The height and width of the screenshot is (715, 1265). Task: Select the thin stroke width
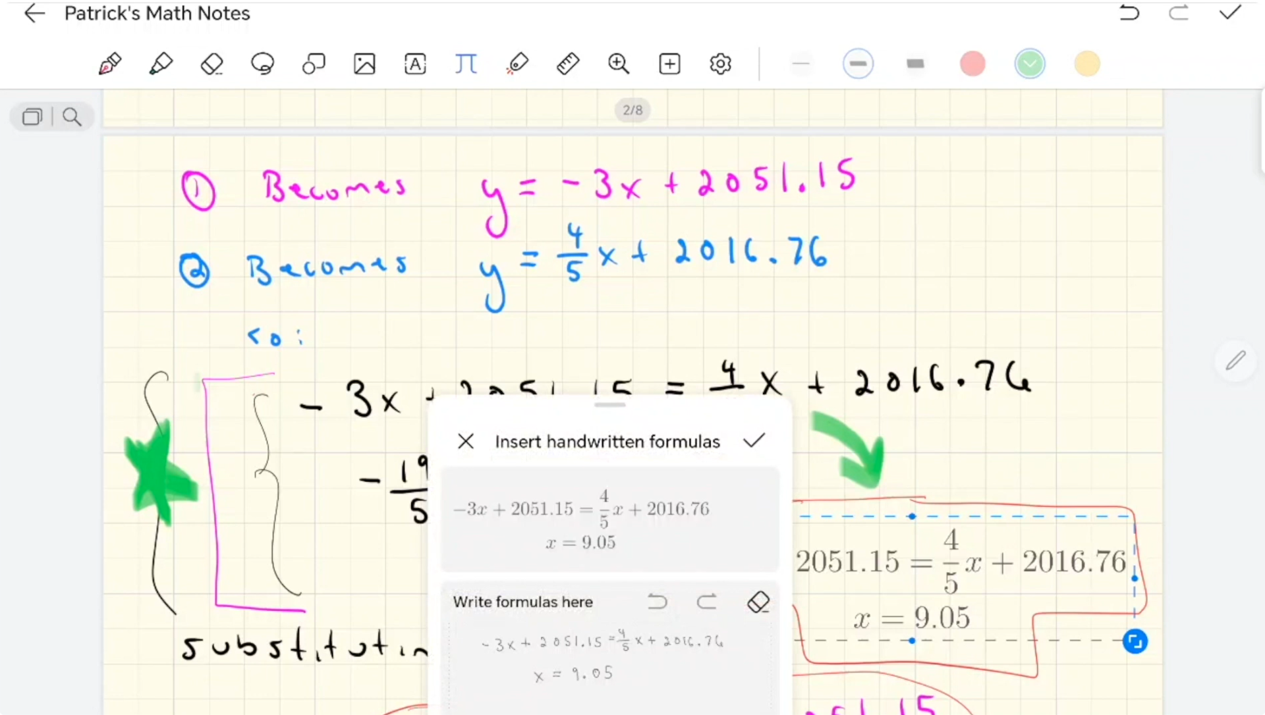[x=801, y=63]
